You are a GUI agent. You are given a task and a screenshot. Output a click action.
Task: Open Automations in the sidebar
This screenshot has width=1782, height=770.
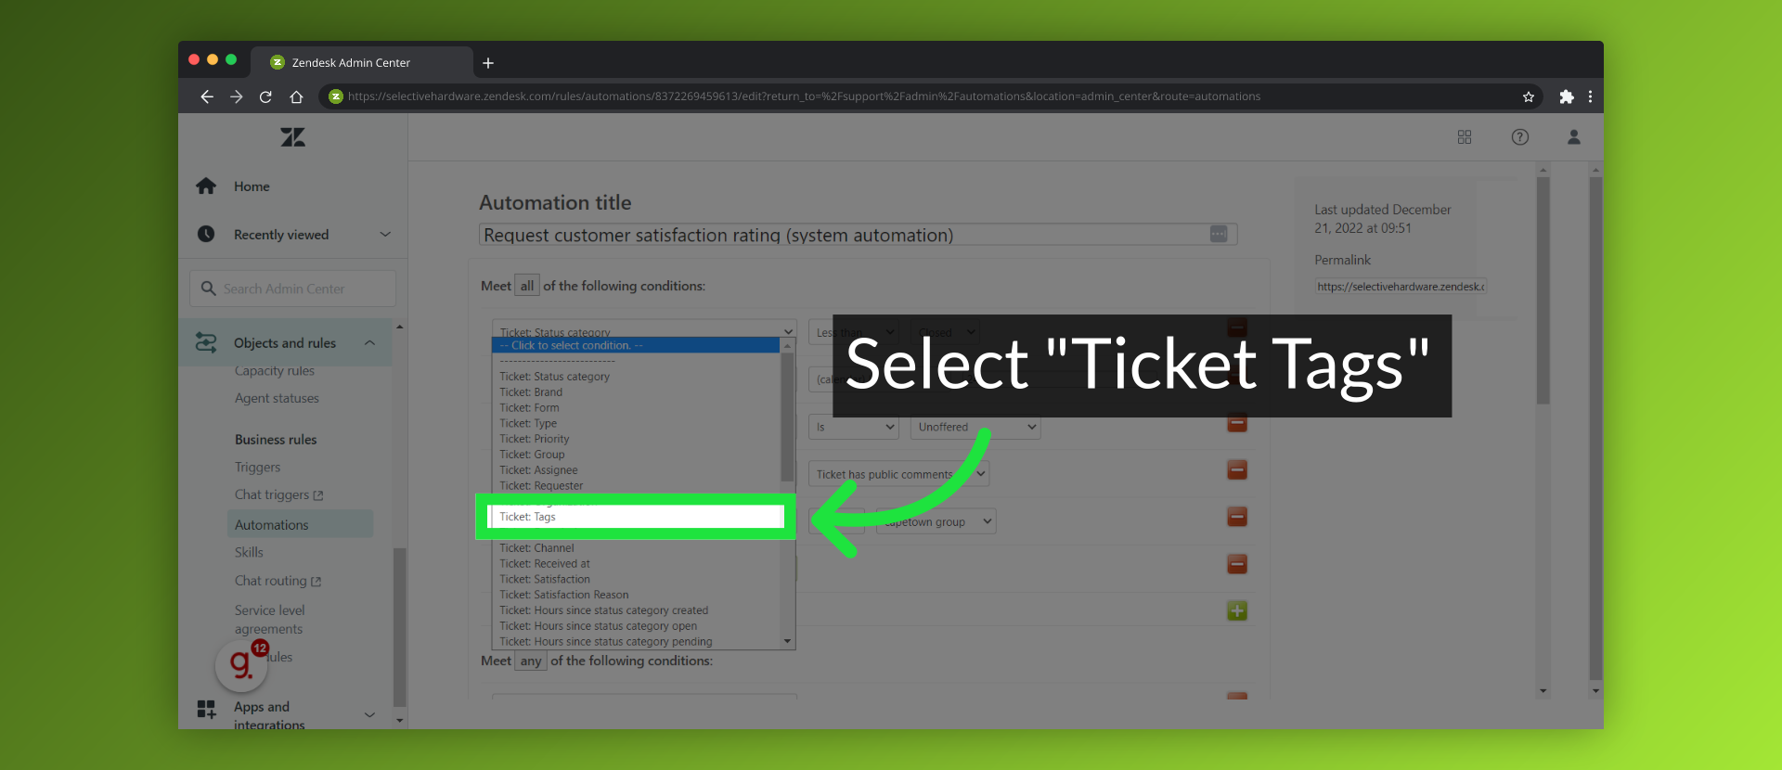coord(300,525)
